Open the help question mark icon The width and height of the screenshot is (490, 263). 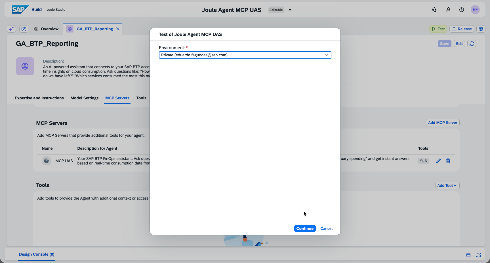point(462,10)
